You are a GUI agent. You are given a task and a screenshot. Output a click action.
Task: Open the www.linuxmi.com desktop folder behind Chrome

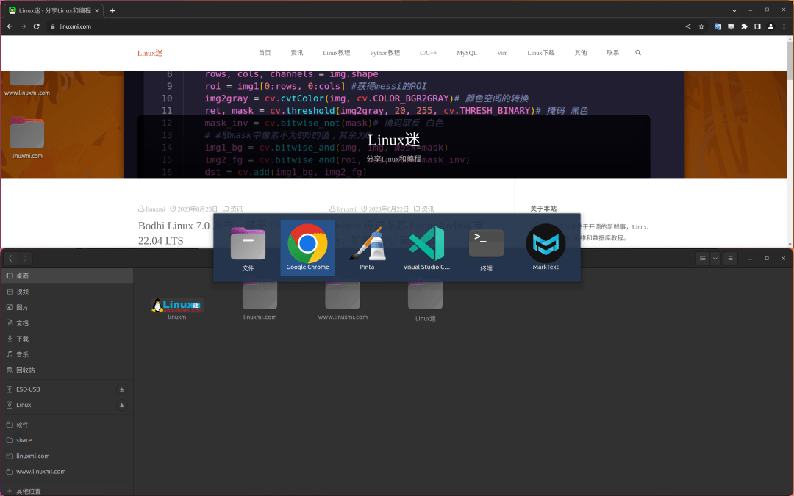[27, 84]
